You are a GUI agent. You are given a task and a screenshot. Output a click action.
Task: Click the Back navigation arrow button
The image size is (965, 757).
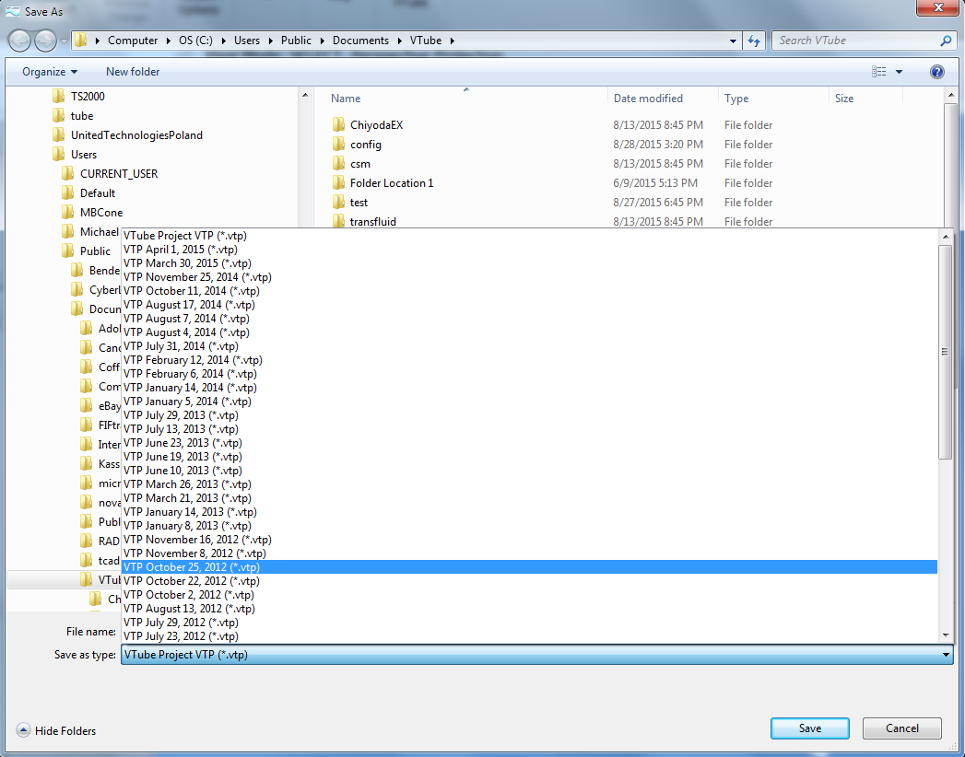tap(19, 41)
